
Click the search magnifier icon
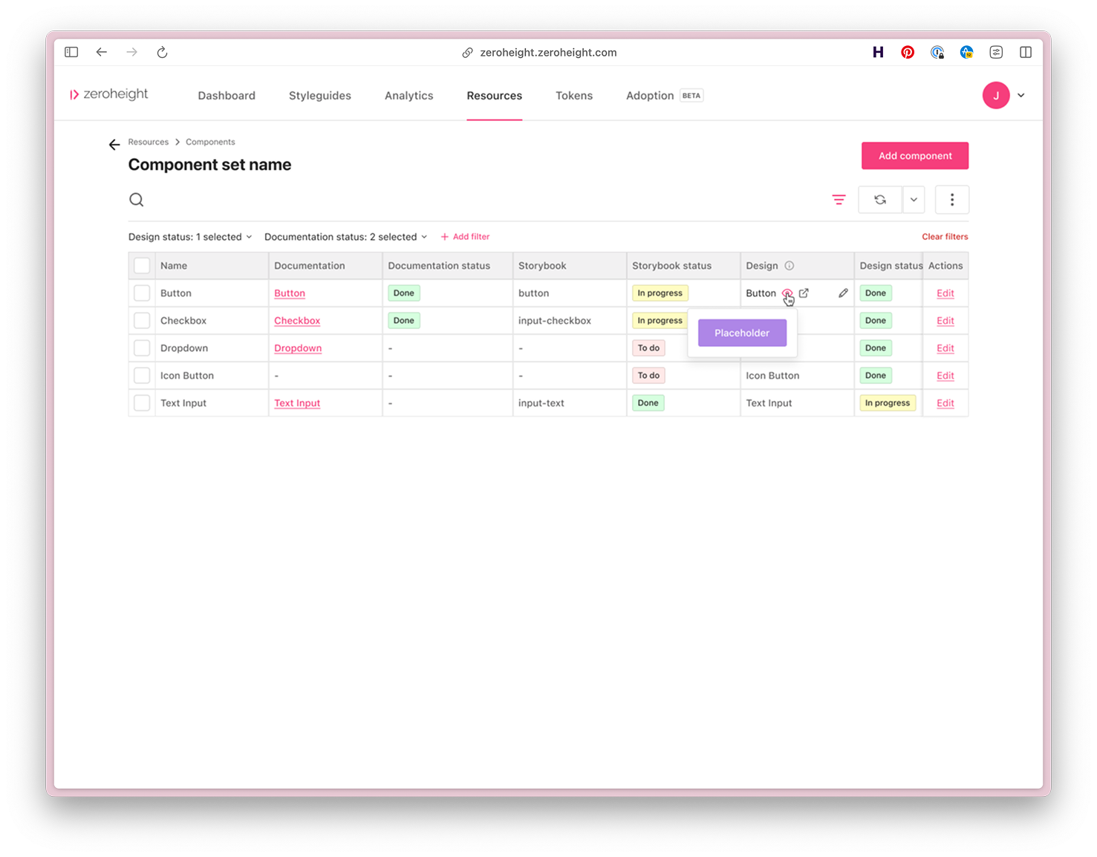(136, 199)
